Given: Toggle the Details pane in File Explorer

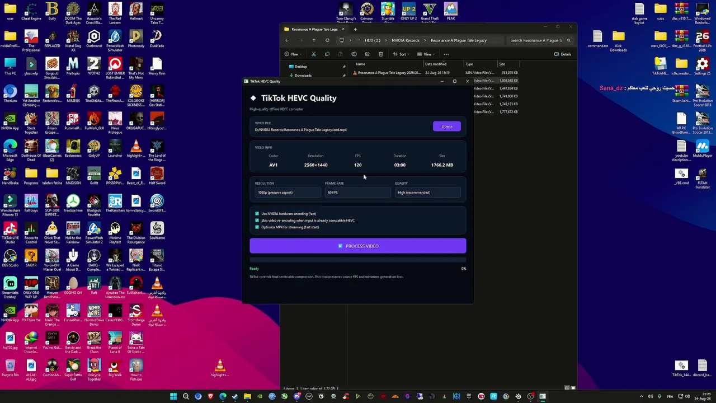Looking at the screenshot, I should click(563, 54).
